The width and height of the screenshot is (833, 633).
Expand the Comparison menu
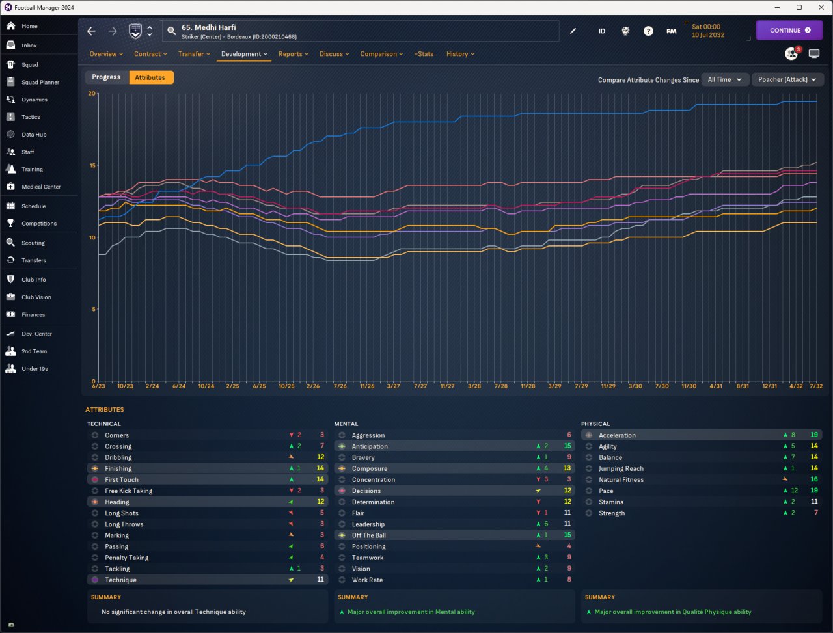click(381, 54)
